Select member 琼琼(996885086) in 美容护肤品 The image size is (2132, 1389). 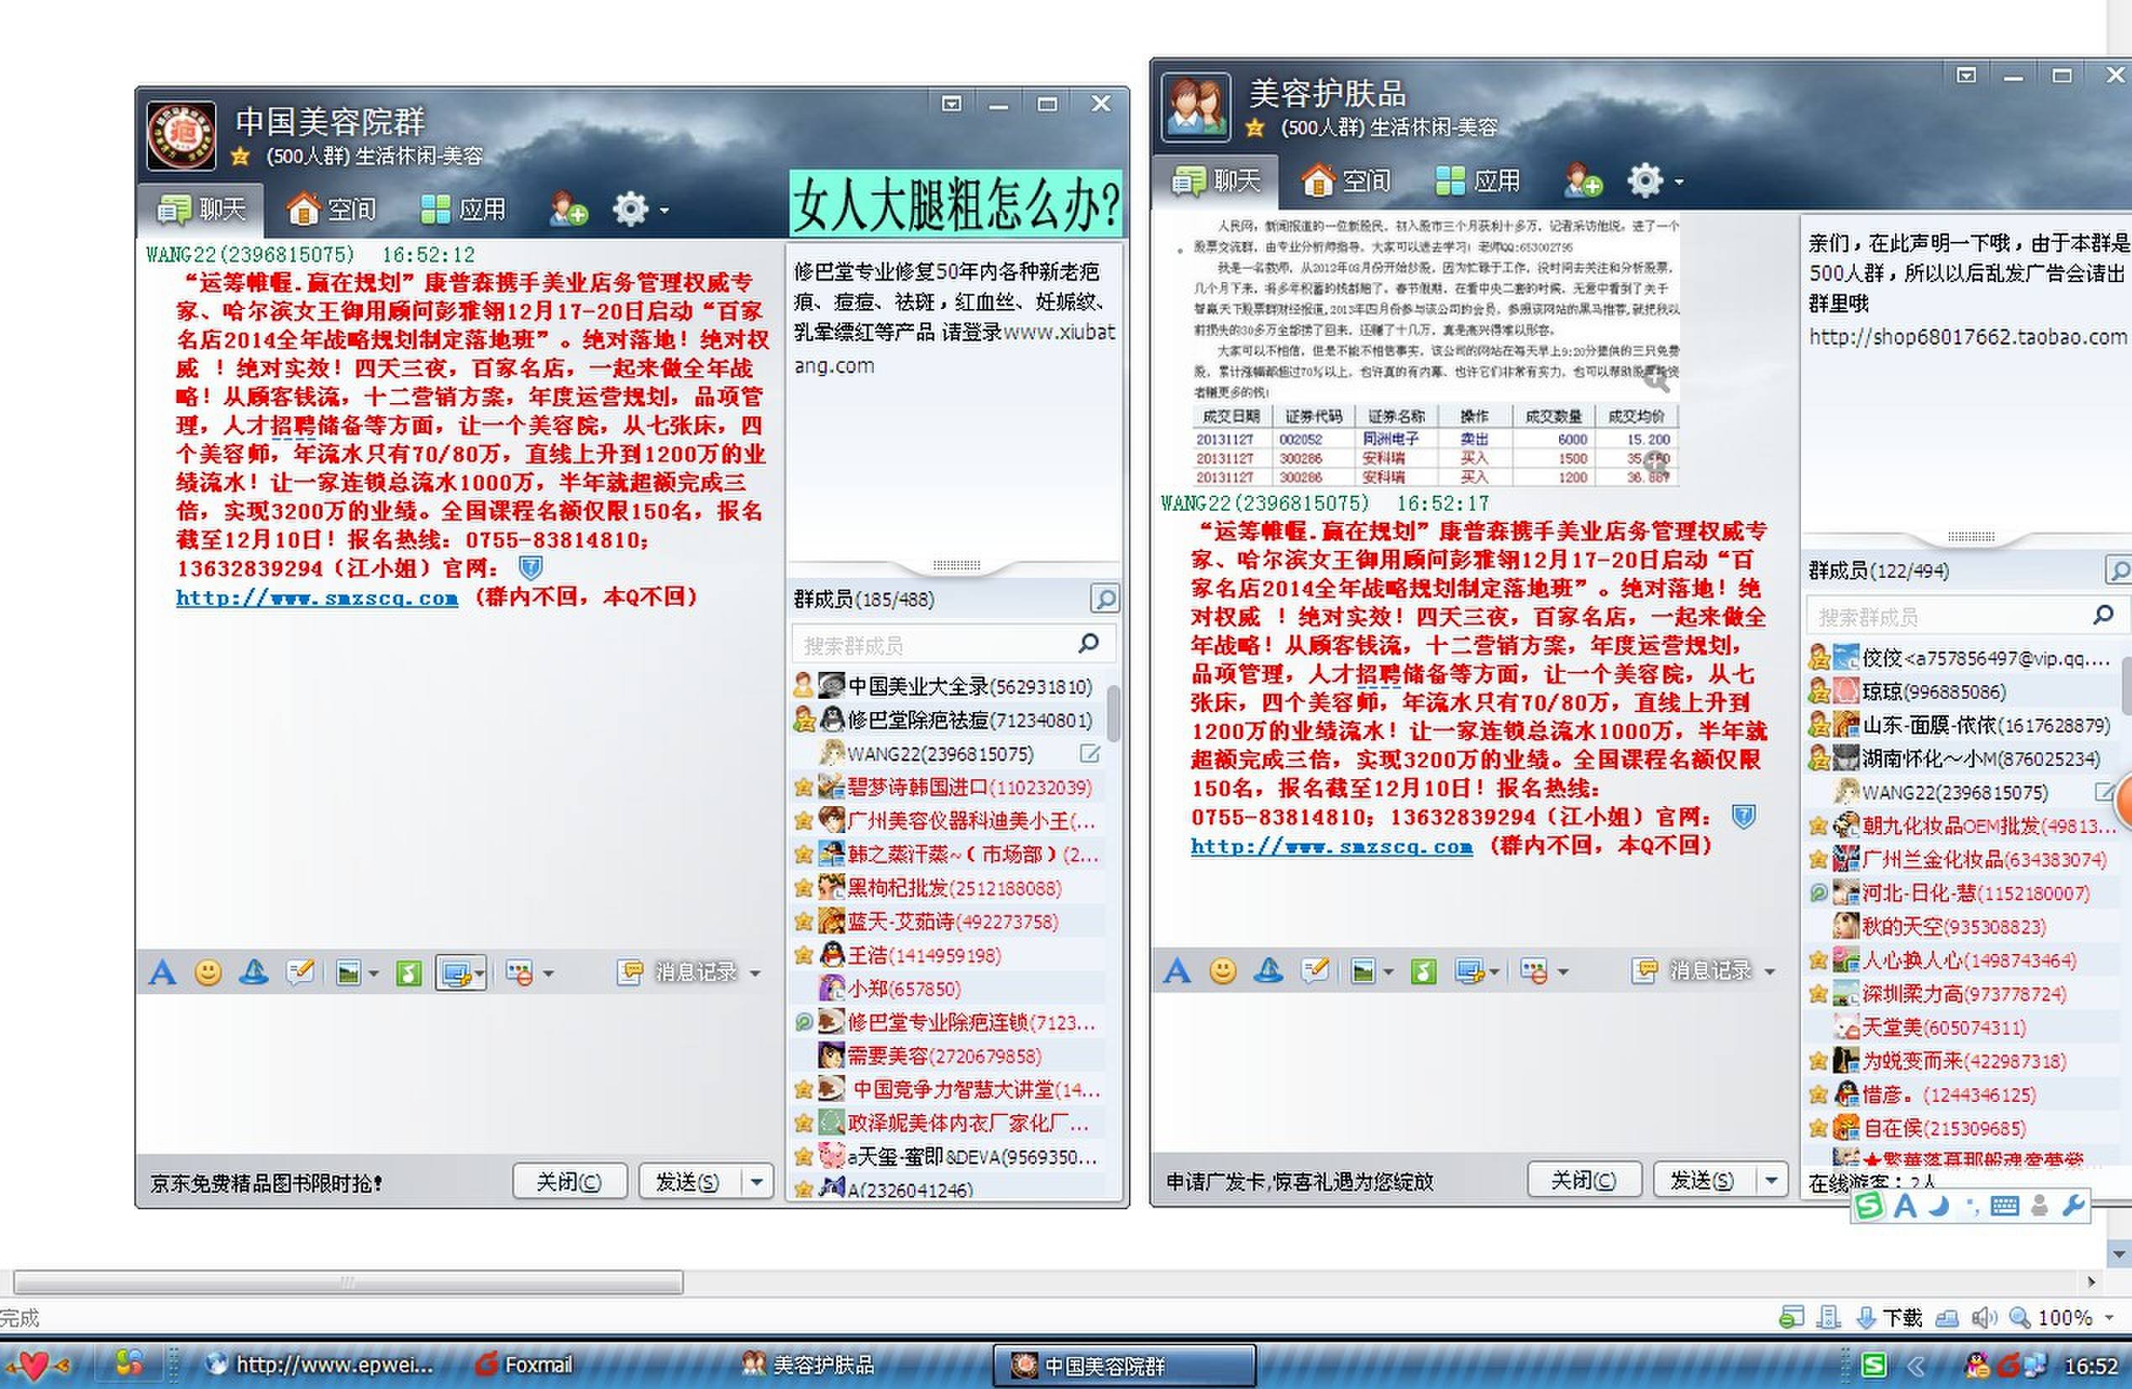point(1961,691)
